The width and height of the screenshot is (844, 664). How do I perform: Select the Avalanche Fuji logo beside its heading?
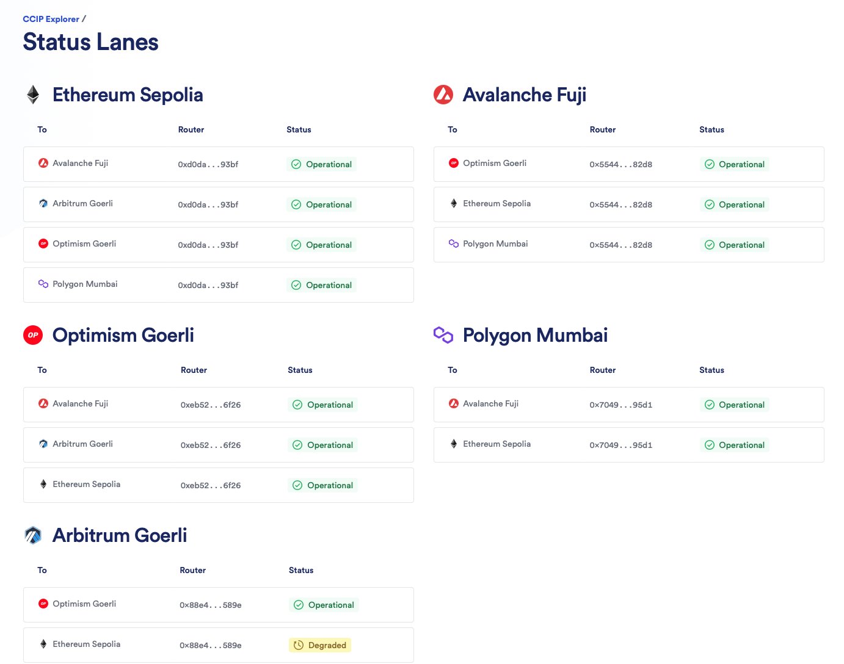pos(443,95)
